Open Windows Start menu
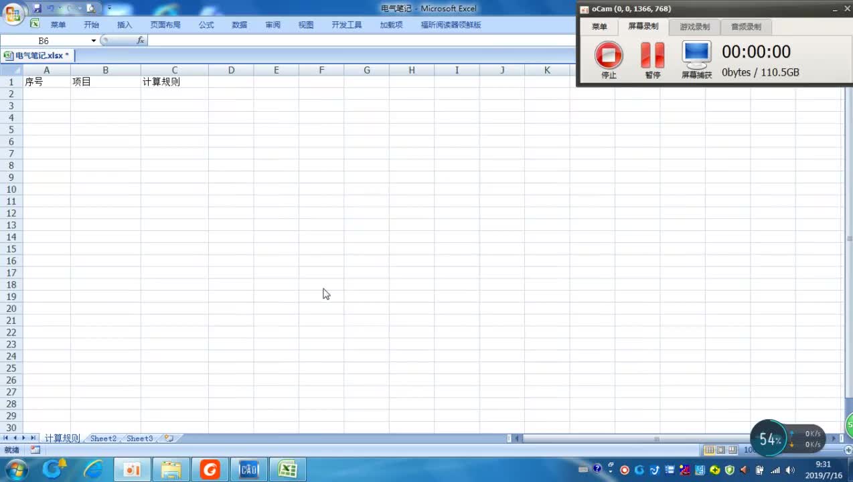 [x=15, y=470]
